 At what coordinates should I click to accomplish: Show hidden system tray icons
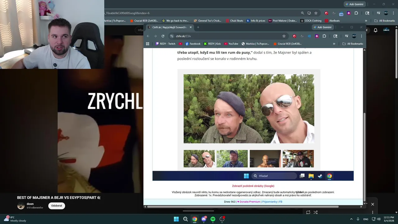point(351,219)
